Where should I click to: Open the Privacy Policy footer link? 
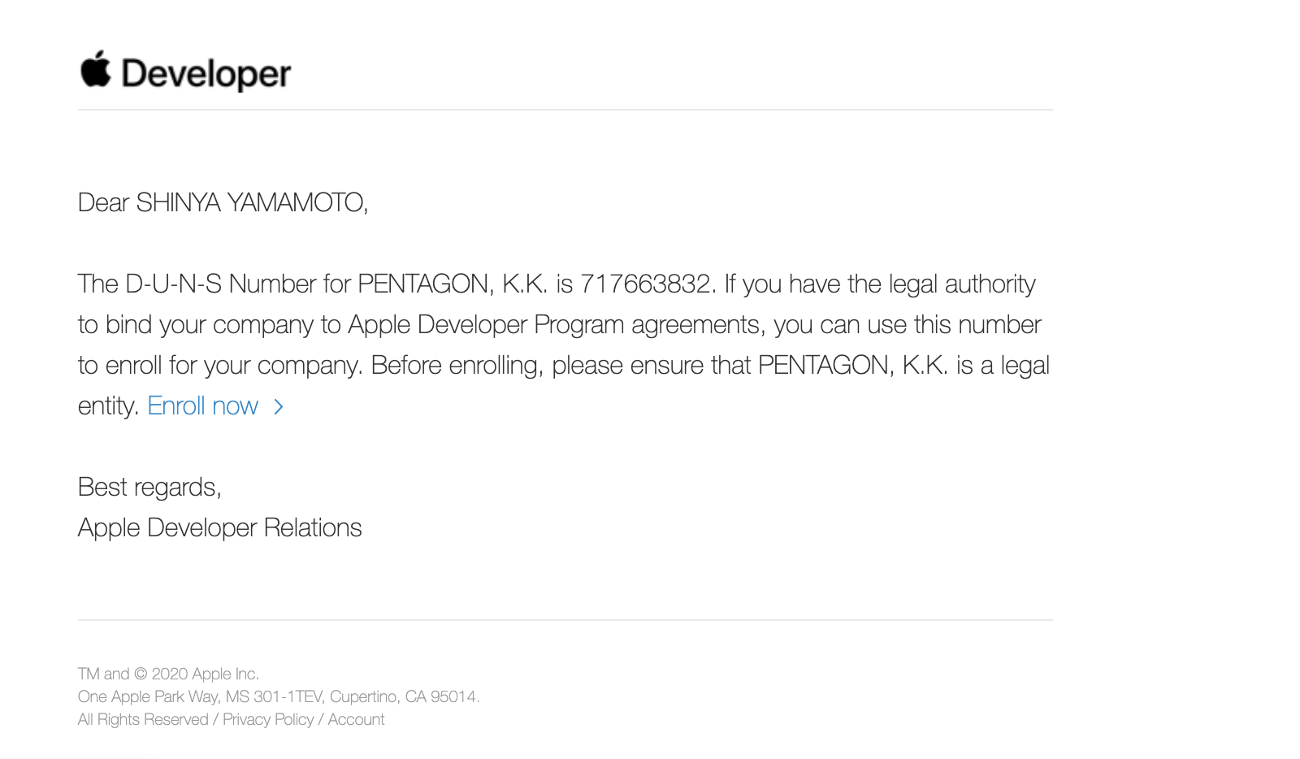point(268,719)
